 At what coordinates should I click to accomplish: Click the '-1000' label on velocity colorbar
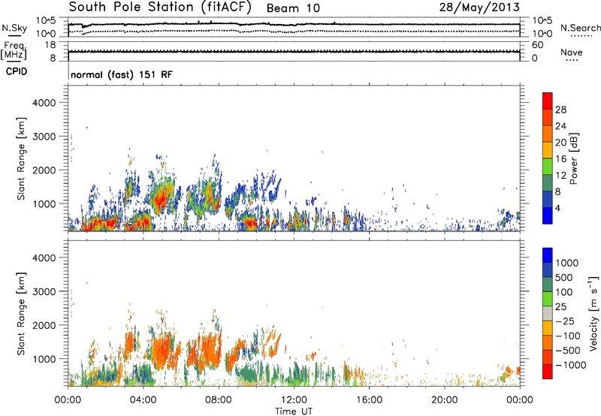click(570, 365)
